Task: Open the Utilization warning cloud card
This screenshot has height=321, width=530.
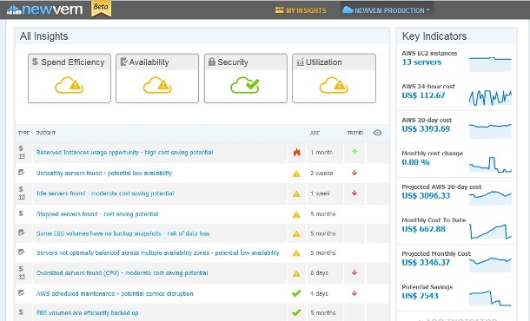Action: click(x=334, y=78)
